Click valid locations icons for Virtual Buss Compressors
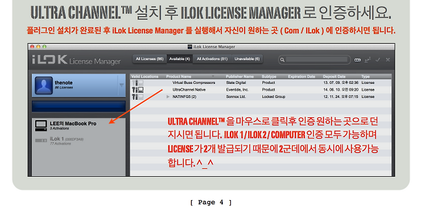The image size is (421, 217). pyautogui.click(x=137, y=83)
